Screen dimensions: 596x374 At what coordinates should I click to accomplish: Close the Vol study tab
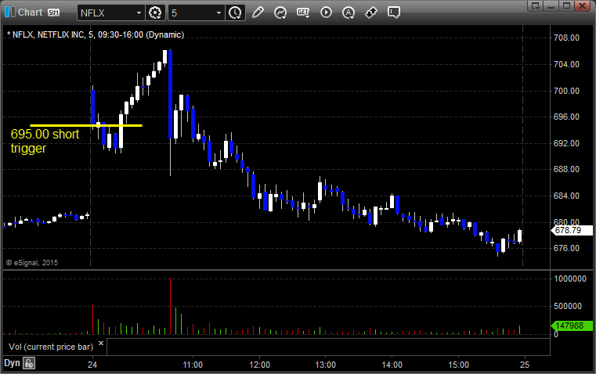pyautogui.click(x=100, y=343)
